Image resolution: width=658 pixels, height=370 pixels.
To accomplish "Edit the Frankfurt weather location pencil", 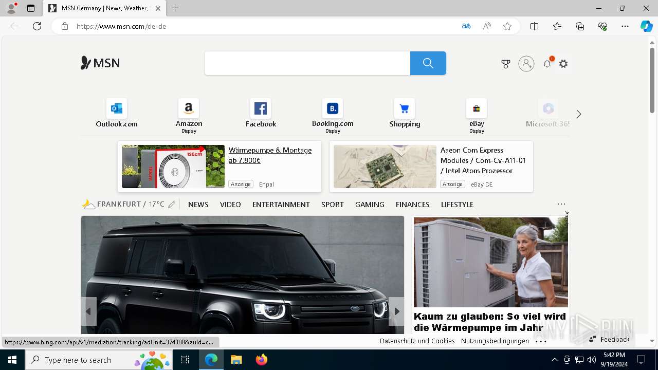I will pos(172,204).
